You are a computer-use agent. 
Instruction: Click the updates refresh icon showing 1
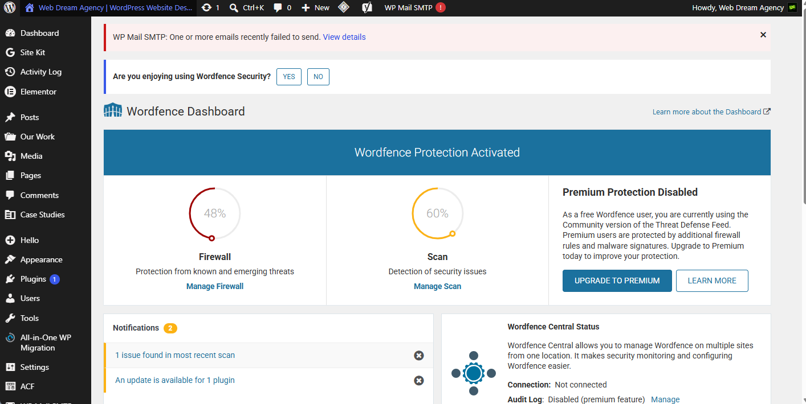pos(210,8)
